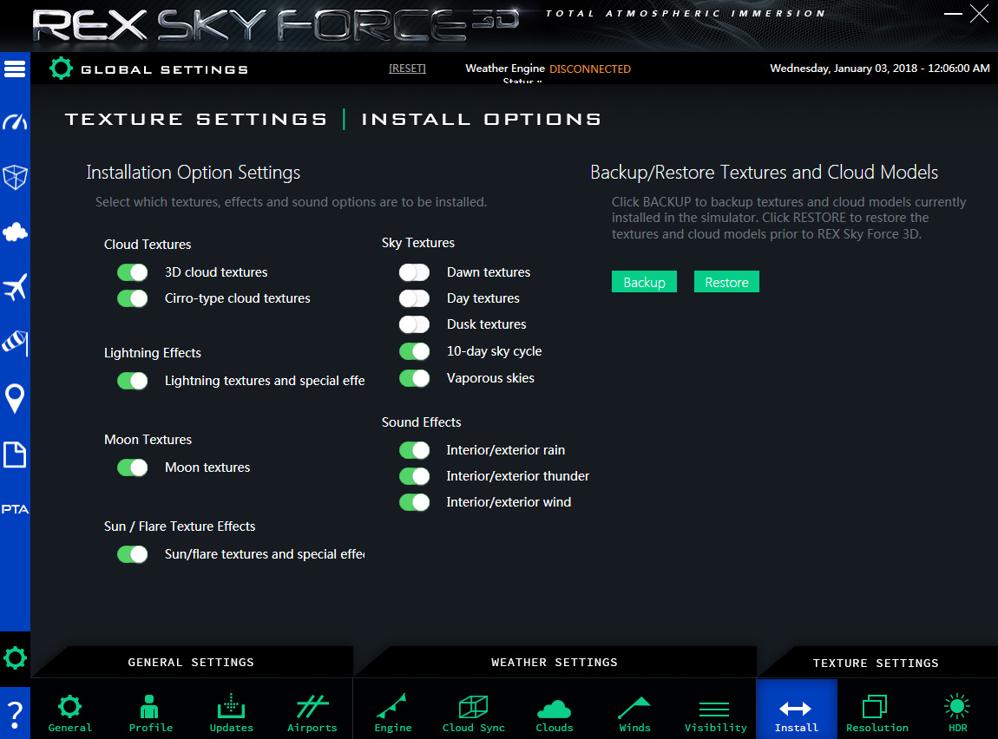
Task: Enable the Dawn textures switch
Action: 414,272
